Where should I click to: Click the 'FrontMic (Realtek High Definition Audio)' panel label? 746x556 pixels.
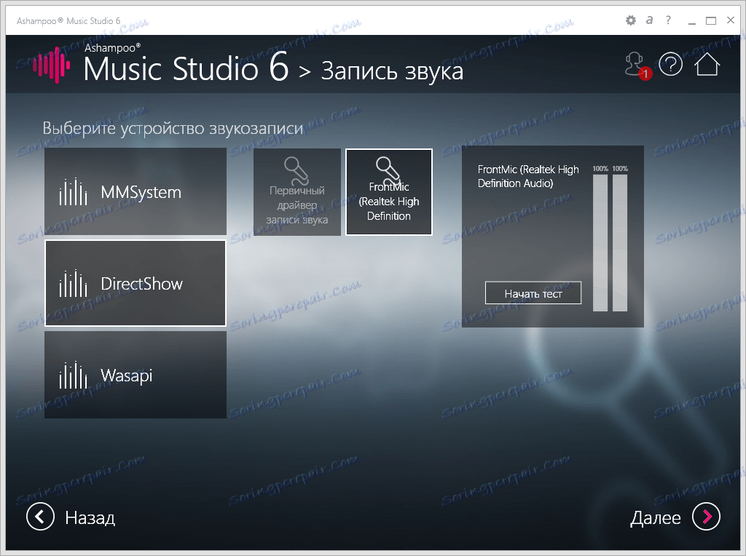(x=528, y=176)
